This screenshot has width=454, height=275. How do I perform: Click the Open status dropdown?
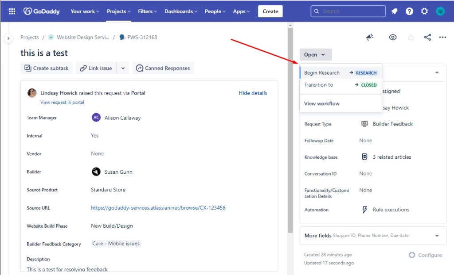(x=316, y=54)
